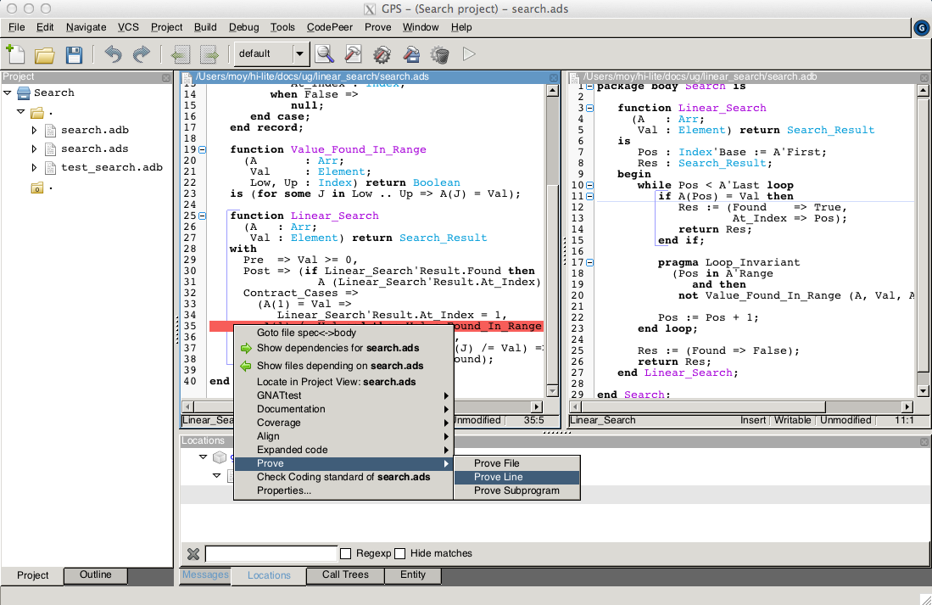This screenshot has width=932, height=605.
Task: Enable the Regexp checkbox
Action: pyautogui.click(x=345, y=553)
